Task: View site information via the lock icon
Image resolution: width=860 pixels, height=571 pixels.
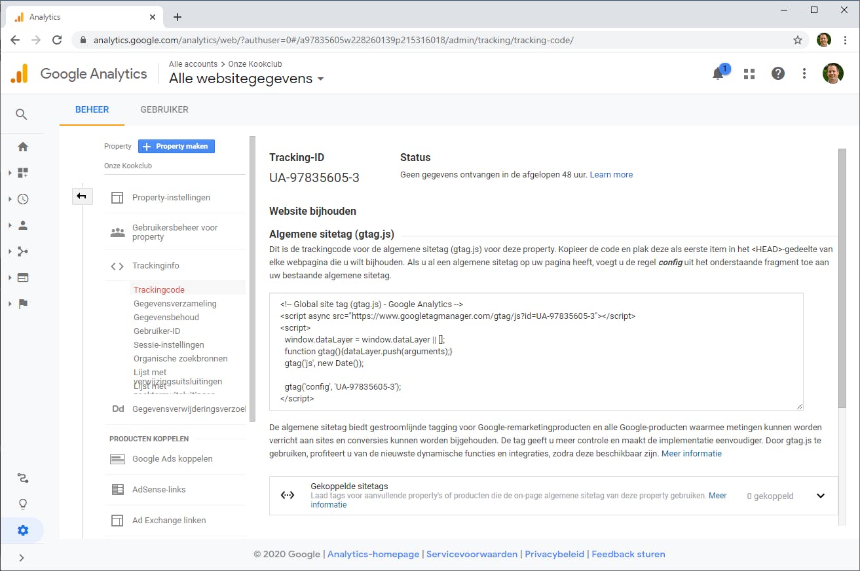Action: click(x=83, y=40)
